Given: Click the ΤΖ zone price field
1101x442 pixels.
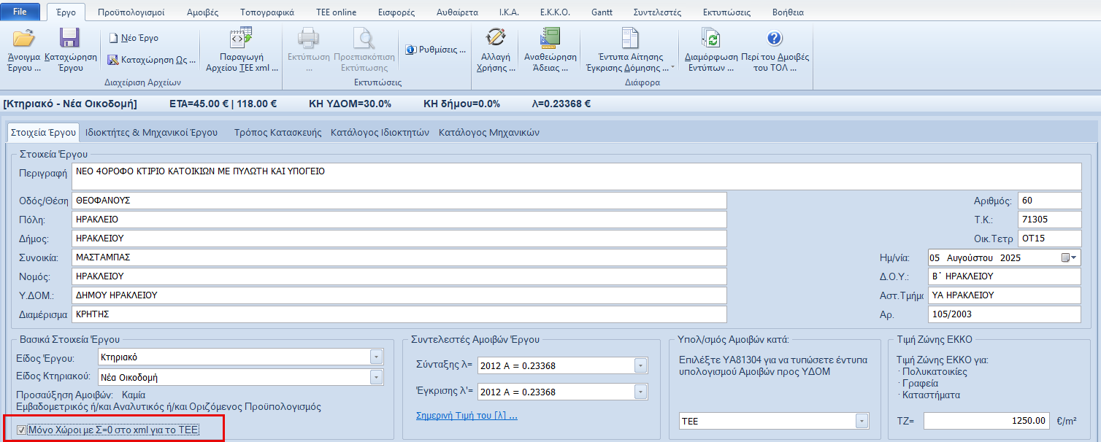Looking at the screenshot, I should [987, 421].
